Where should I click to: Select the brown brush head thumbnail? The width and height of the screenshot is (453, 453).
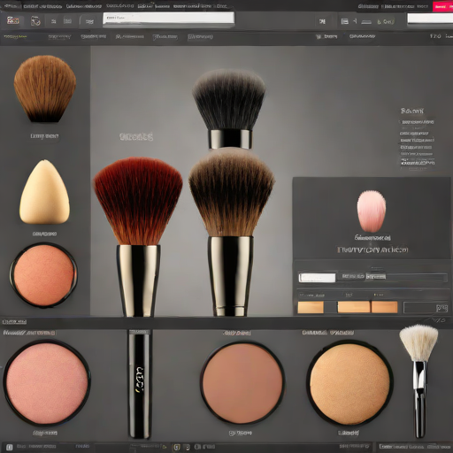pyautogui.click(x=45, y=88)
